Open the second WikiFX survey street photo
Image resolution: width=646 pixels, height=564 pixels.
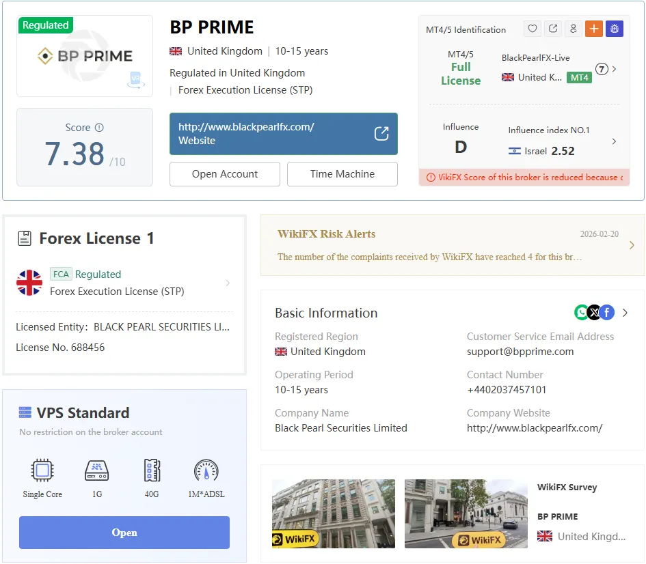[466, 513]
